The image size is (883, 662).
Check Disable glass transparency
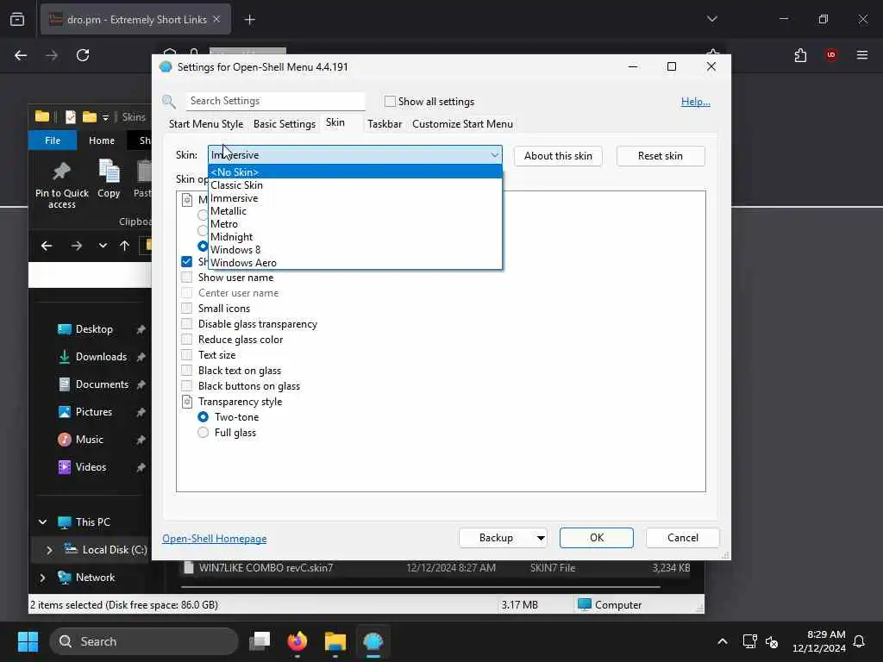pyautogui.click(x=186, y=324)
